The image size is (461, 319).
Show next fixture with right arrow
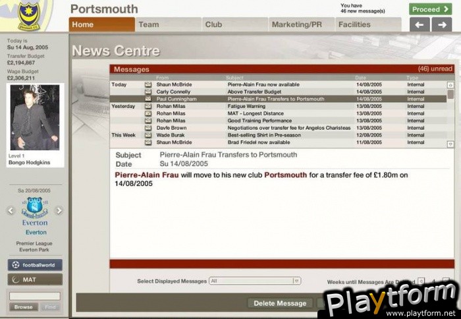[59, 211]
